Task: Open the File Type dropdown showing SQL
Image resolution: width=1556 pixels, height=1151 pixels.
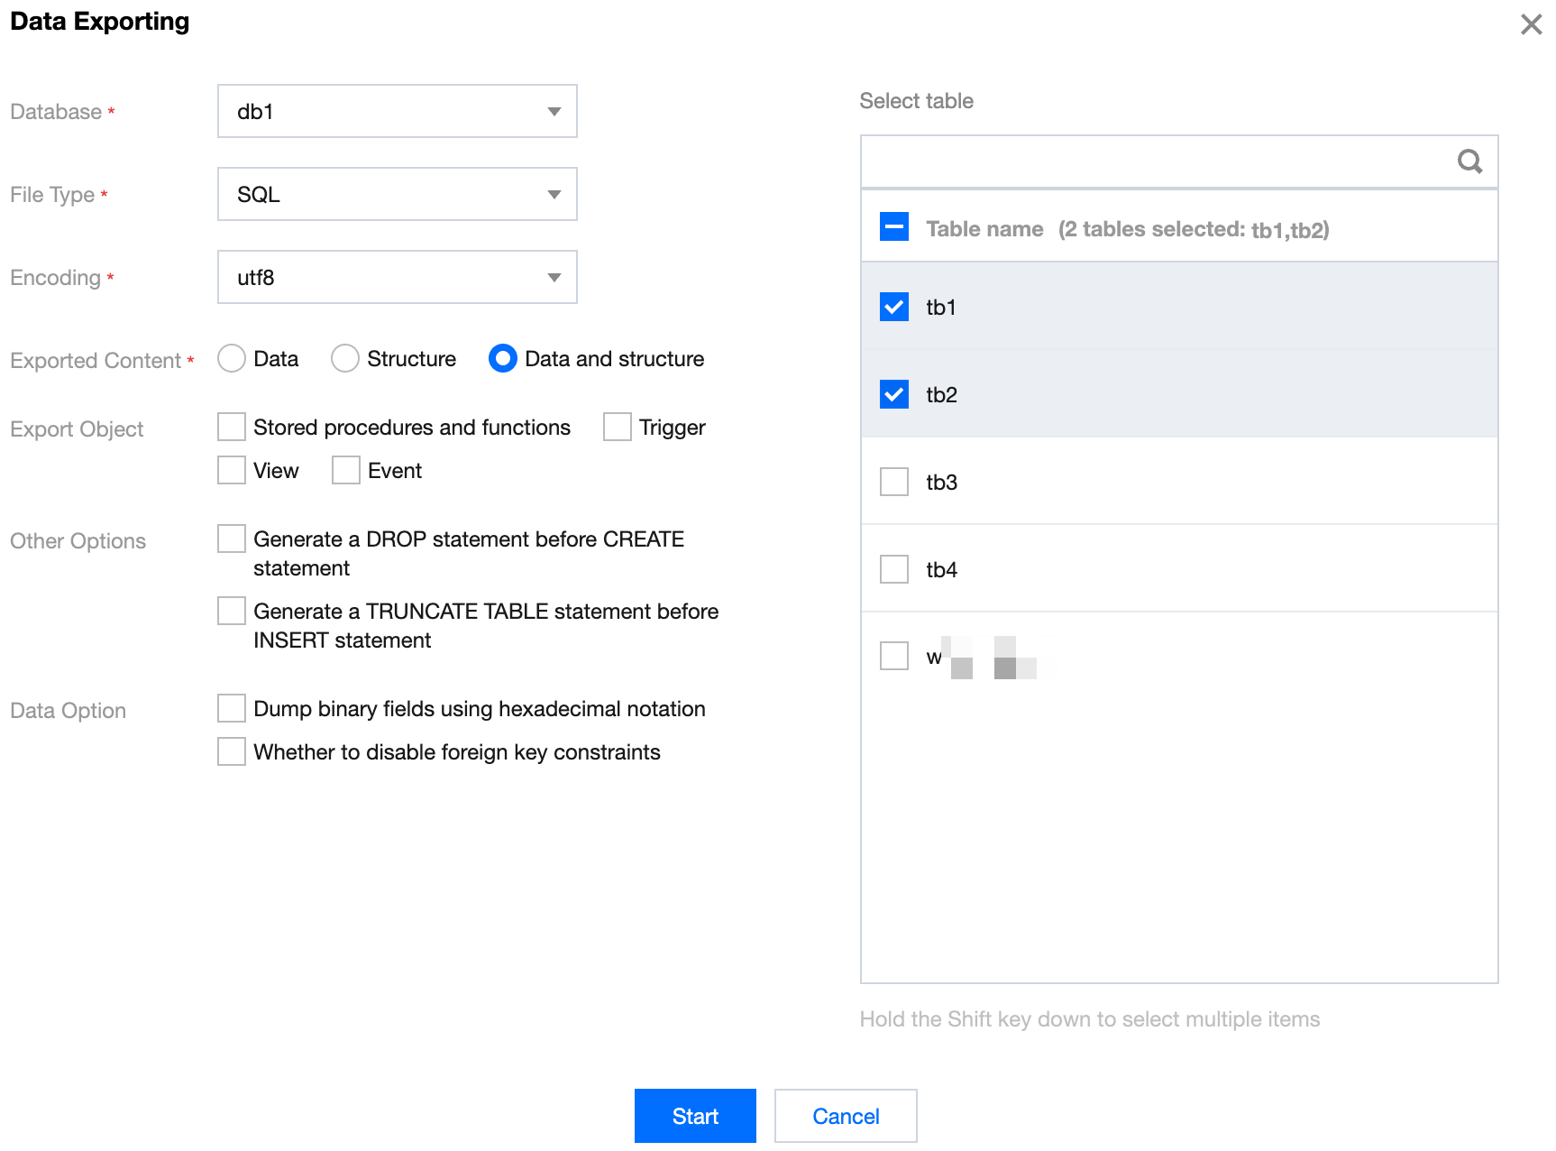Action: (397, 194)
